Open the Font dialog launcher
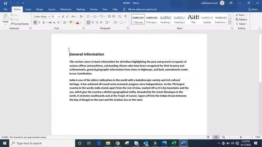 83,29
